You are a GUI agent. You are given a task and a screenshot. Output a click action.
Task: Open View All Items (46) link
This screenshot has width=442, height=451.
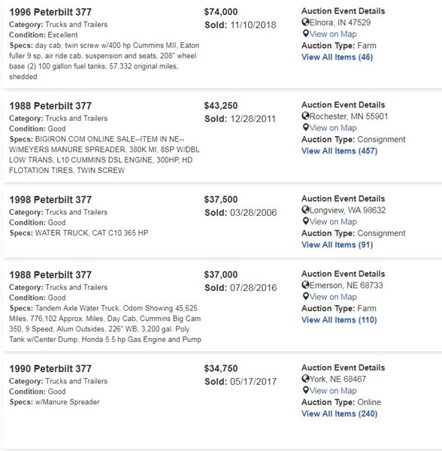point(337,57)
